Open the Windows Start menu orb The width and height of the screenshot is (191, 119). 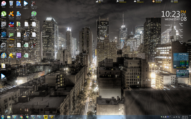point(2,117)
